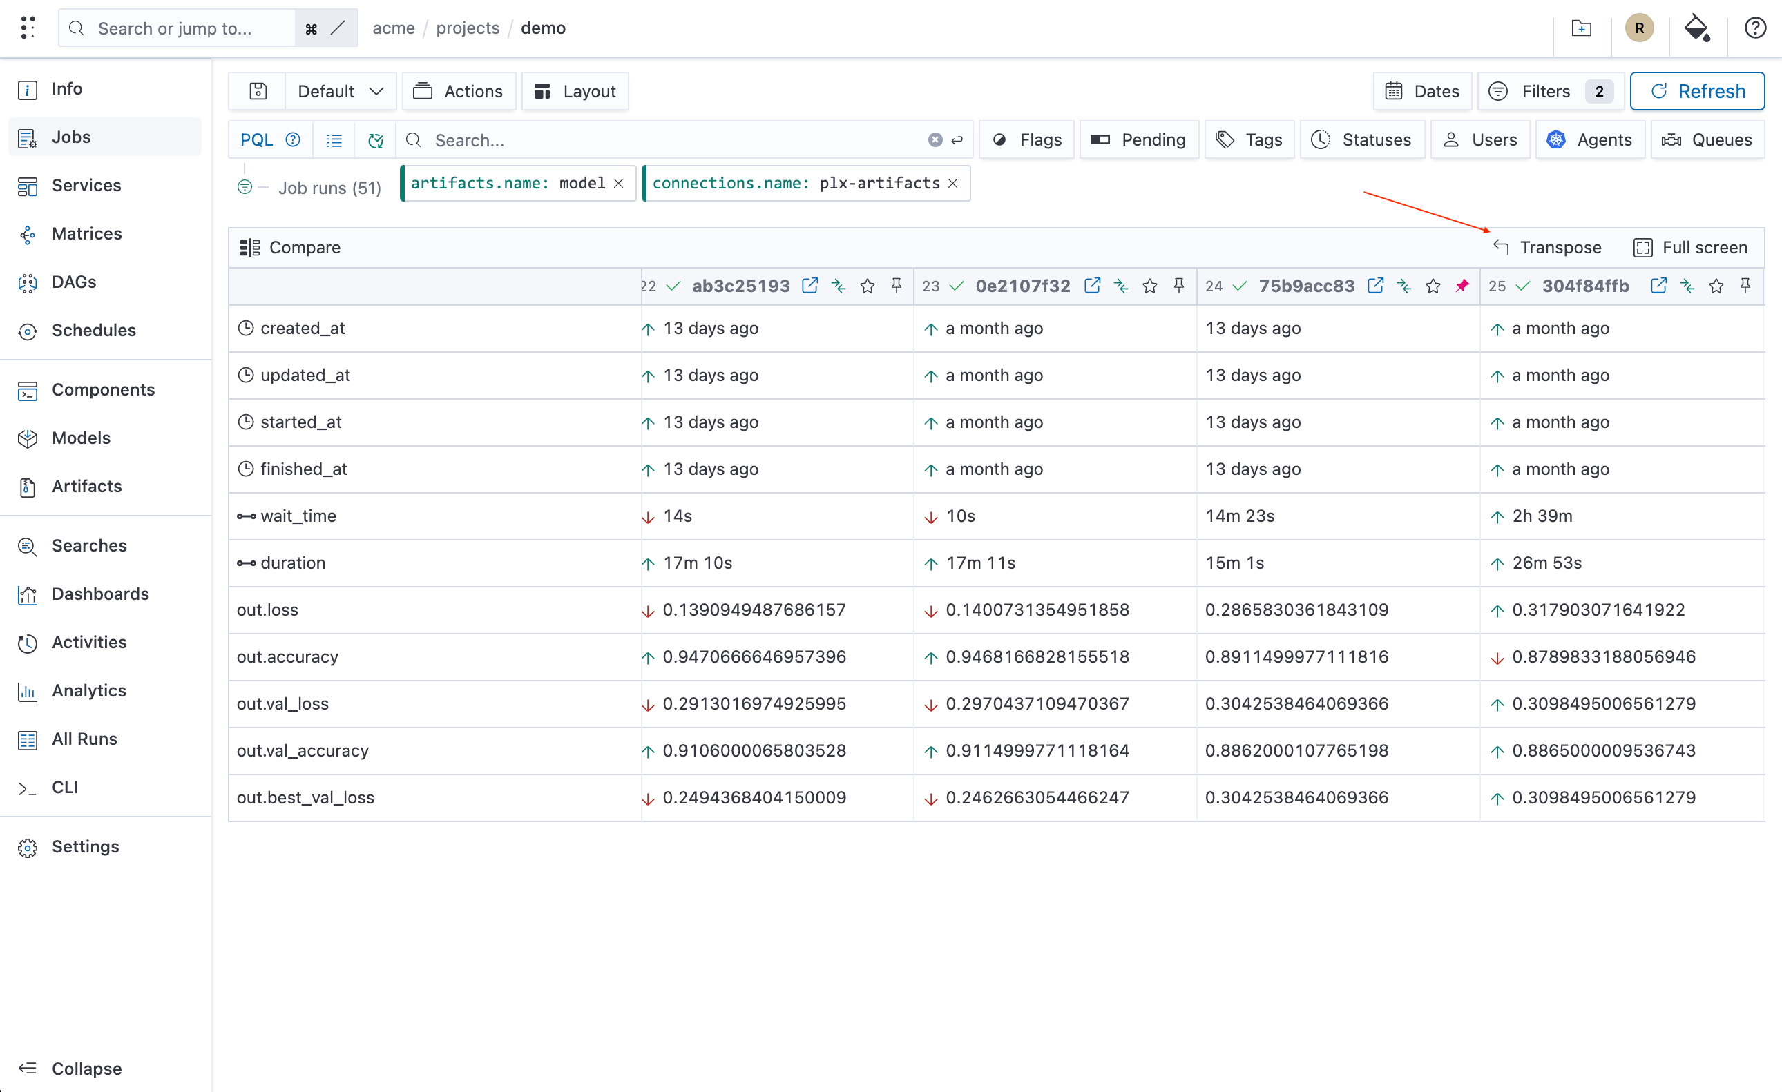Open PQL help question icon
This screenshot has height=1092, width=1782.
293,139
